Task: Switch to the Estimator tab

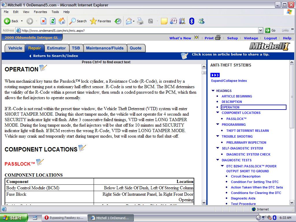Action: point(56,48)
